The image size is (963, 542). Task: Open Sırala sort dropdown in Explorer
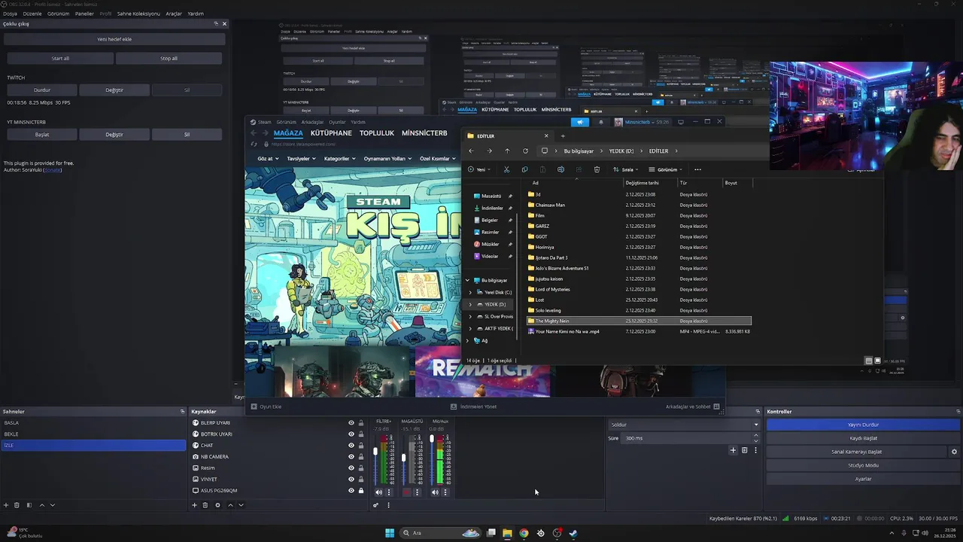point(627,169)
